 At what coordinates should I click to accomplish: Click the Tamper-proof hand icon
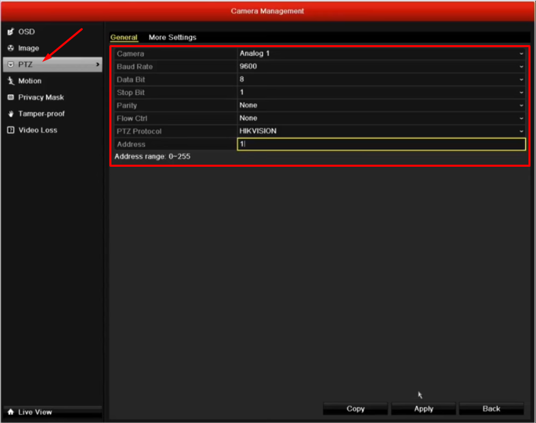tap(11, 113)
